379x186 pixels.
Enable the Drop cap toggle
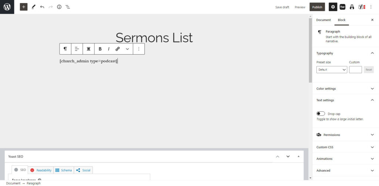click(x=321, y=114)
